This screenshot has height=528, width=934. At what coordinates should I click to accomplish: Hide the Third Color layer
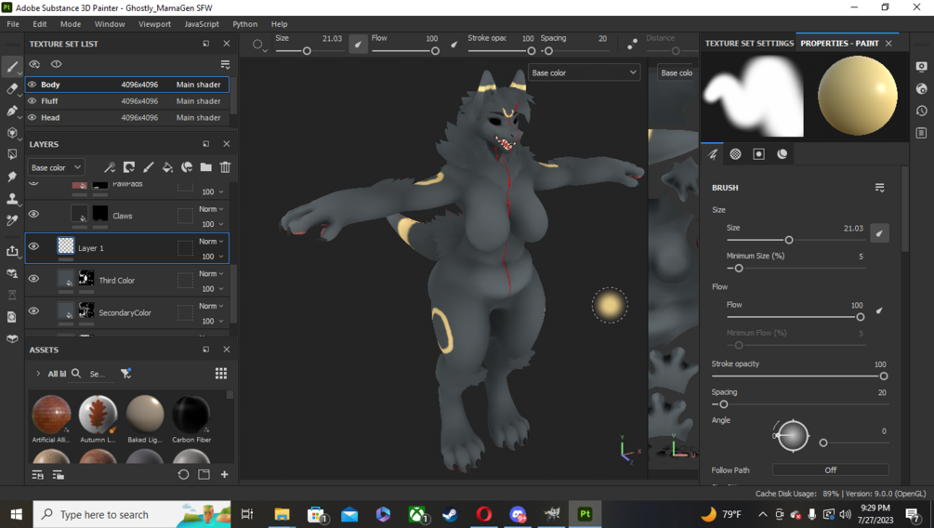(34, 278)
